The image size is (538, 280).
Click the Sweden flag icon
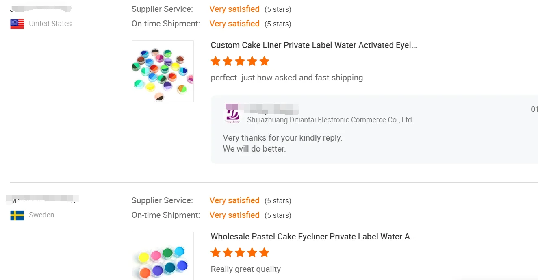pos(17,215)
